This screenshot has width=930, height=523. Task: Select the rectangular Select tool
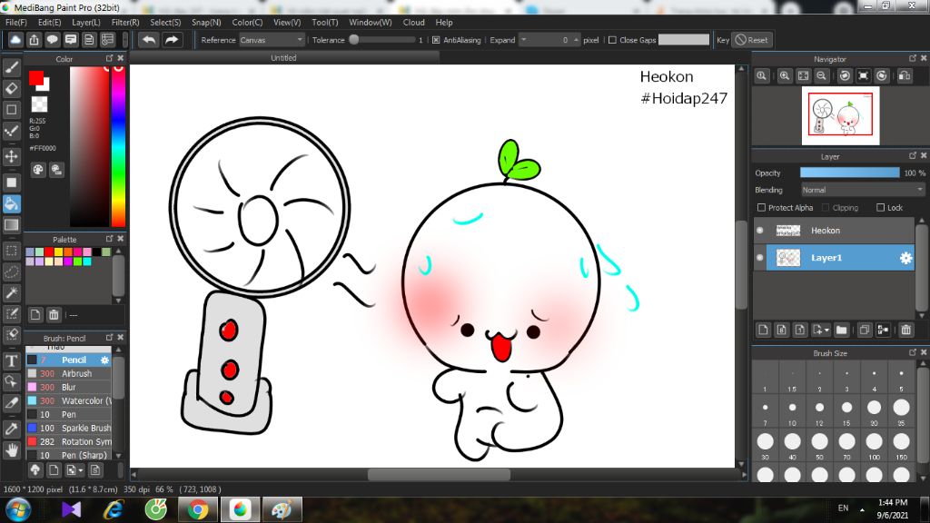[x=11, y=251]
